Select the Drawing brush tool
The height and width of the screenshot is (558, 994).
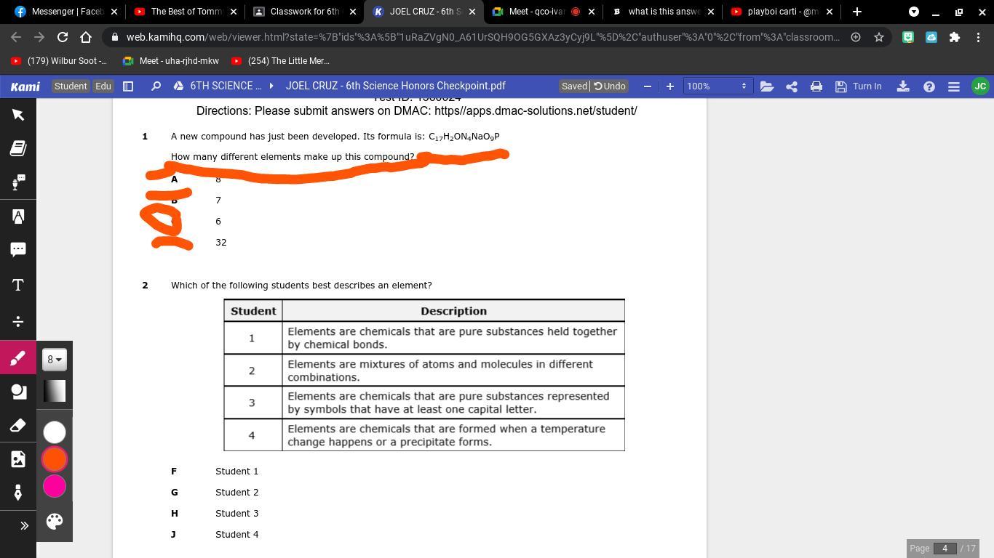pos(18,357)
